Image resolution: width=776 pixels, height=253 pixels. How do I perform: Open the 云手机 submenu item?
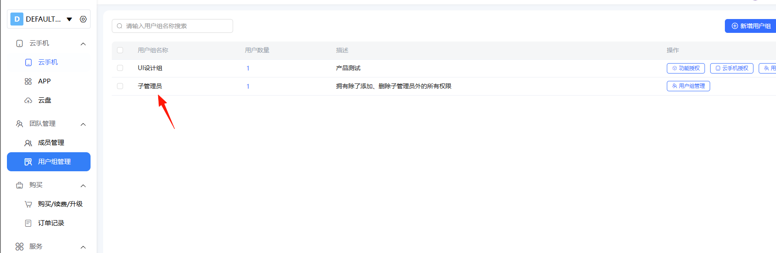[48, 62]
